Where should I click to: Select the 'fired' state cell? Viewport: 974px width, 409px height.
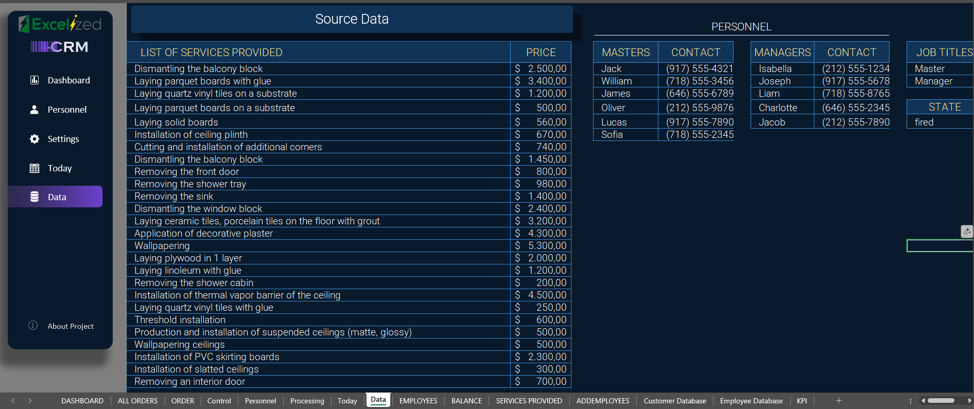tap(940, 122)
